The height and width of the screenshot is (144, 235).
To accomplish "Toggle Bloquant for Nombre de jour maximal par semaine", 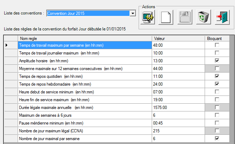I will tap(217, 138).
